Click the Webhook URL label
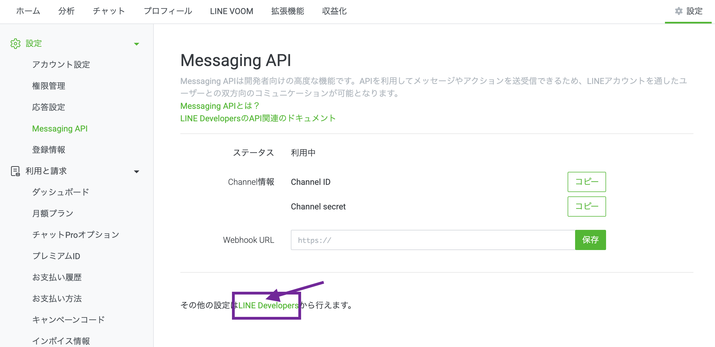Screen dimensions: 715x347 (x=249, y=240)
